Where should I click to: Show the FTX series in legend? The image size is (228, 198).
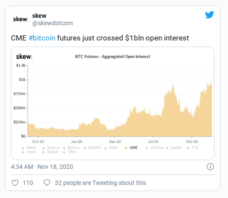click(193, 148)
